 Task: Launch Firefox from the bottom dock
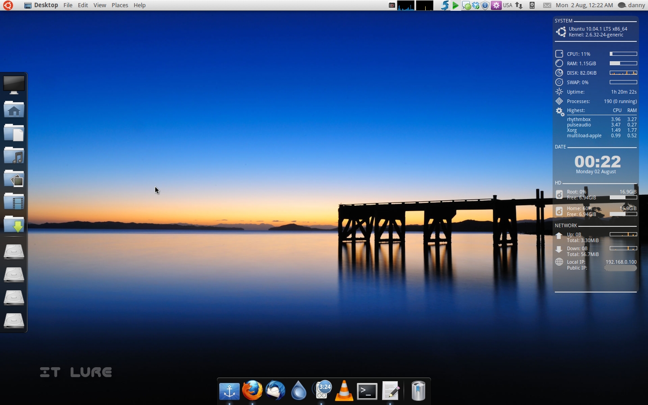[253, 391]
